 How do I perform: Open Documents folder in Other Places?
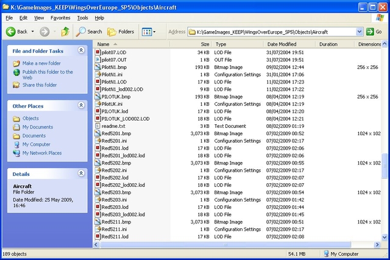coord(34,136)
